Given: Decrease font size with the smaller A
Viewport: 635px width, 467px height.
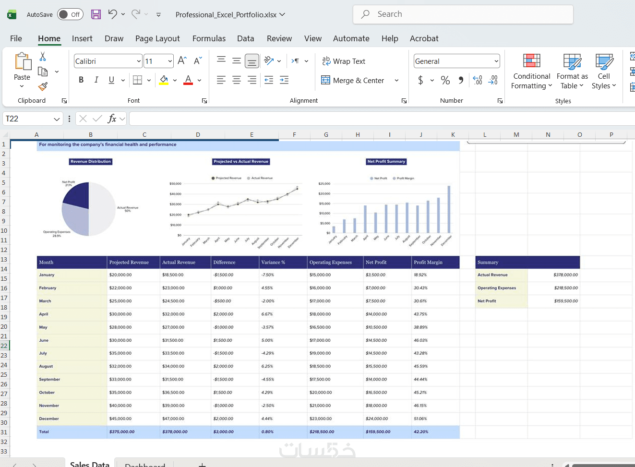Looking at the screenshot, I should 198,61.
